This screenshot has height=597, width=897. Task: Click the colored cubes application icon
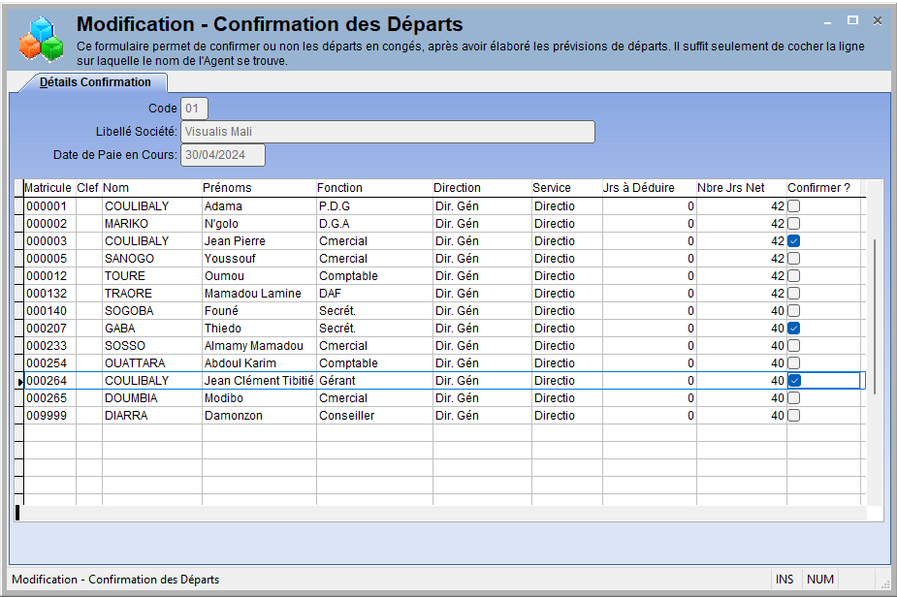click(41, 39)
